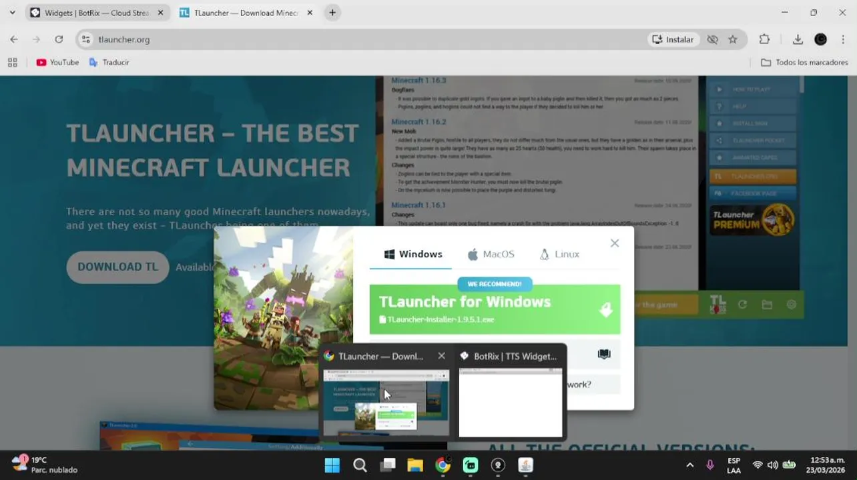Open the YouTube bookmark

tap(57, 62)
